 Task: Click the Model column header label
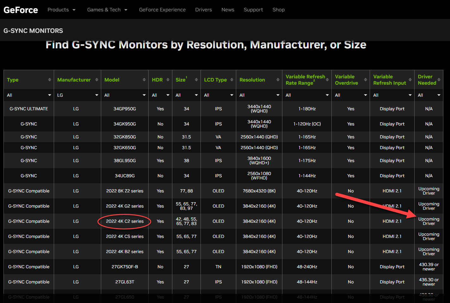coord(112,80)
